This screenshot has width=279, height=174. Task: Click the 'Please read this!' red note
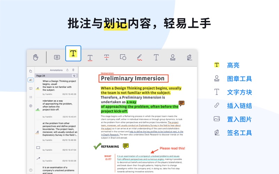[x=172, y=148]
